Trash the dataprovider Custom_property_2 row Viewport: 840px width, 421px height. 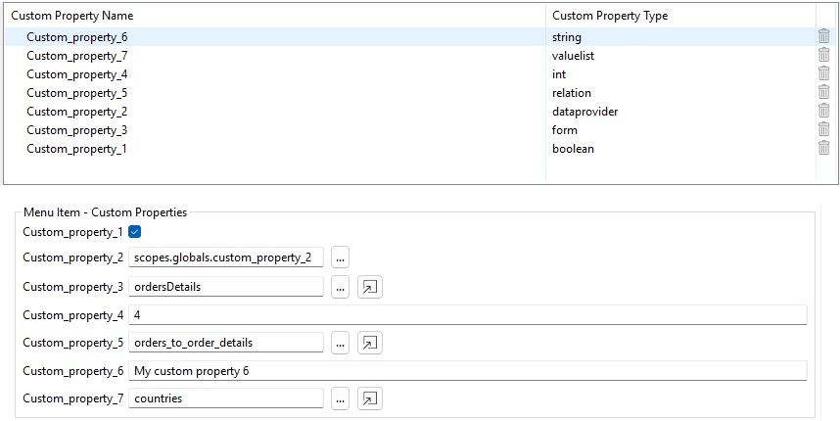click(824, 111)
